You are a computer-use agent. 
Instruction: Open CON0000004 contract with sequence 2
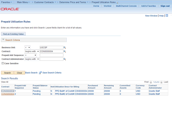point(8,94)
